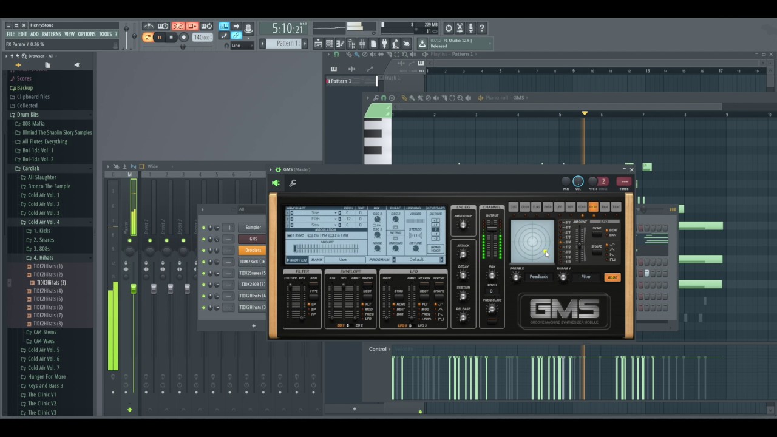
Task: Toggle the metronome icon
Action: (x=149, y=26)
